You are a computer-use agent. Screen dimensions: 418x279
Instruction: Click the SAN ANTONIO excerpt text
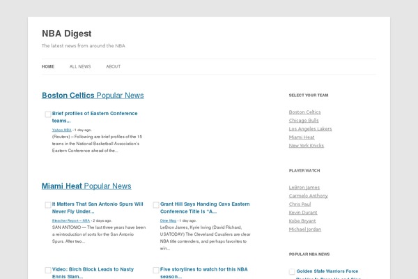click(x=99, y=234)
